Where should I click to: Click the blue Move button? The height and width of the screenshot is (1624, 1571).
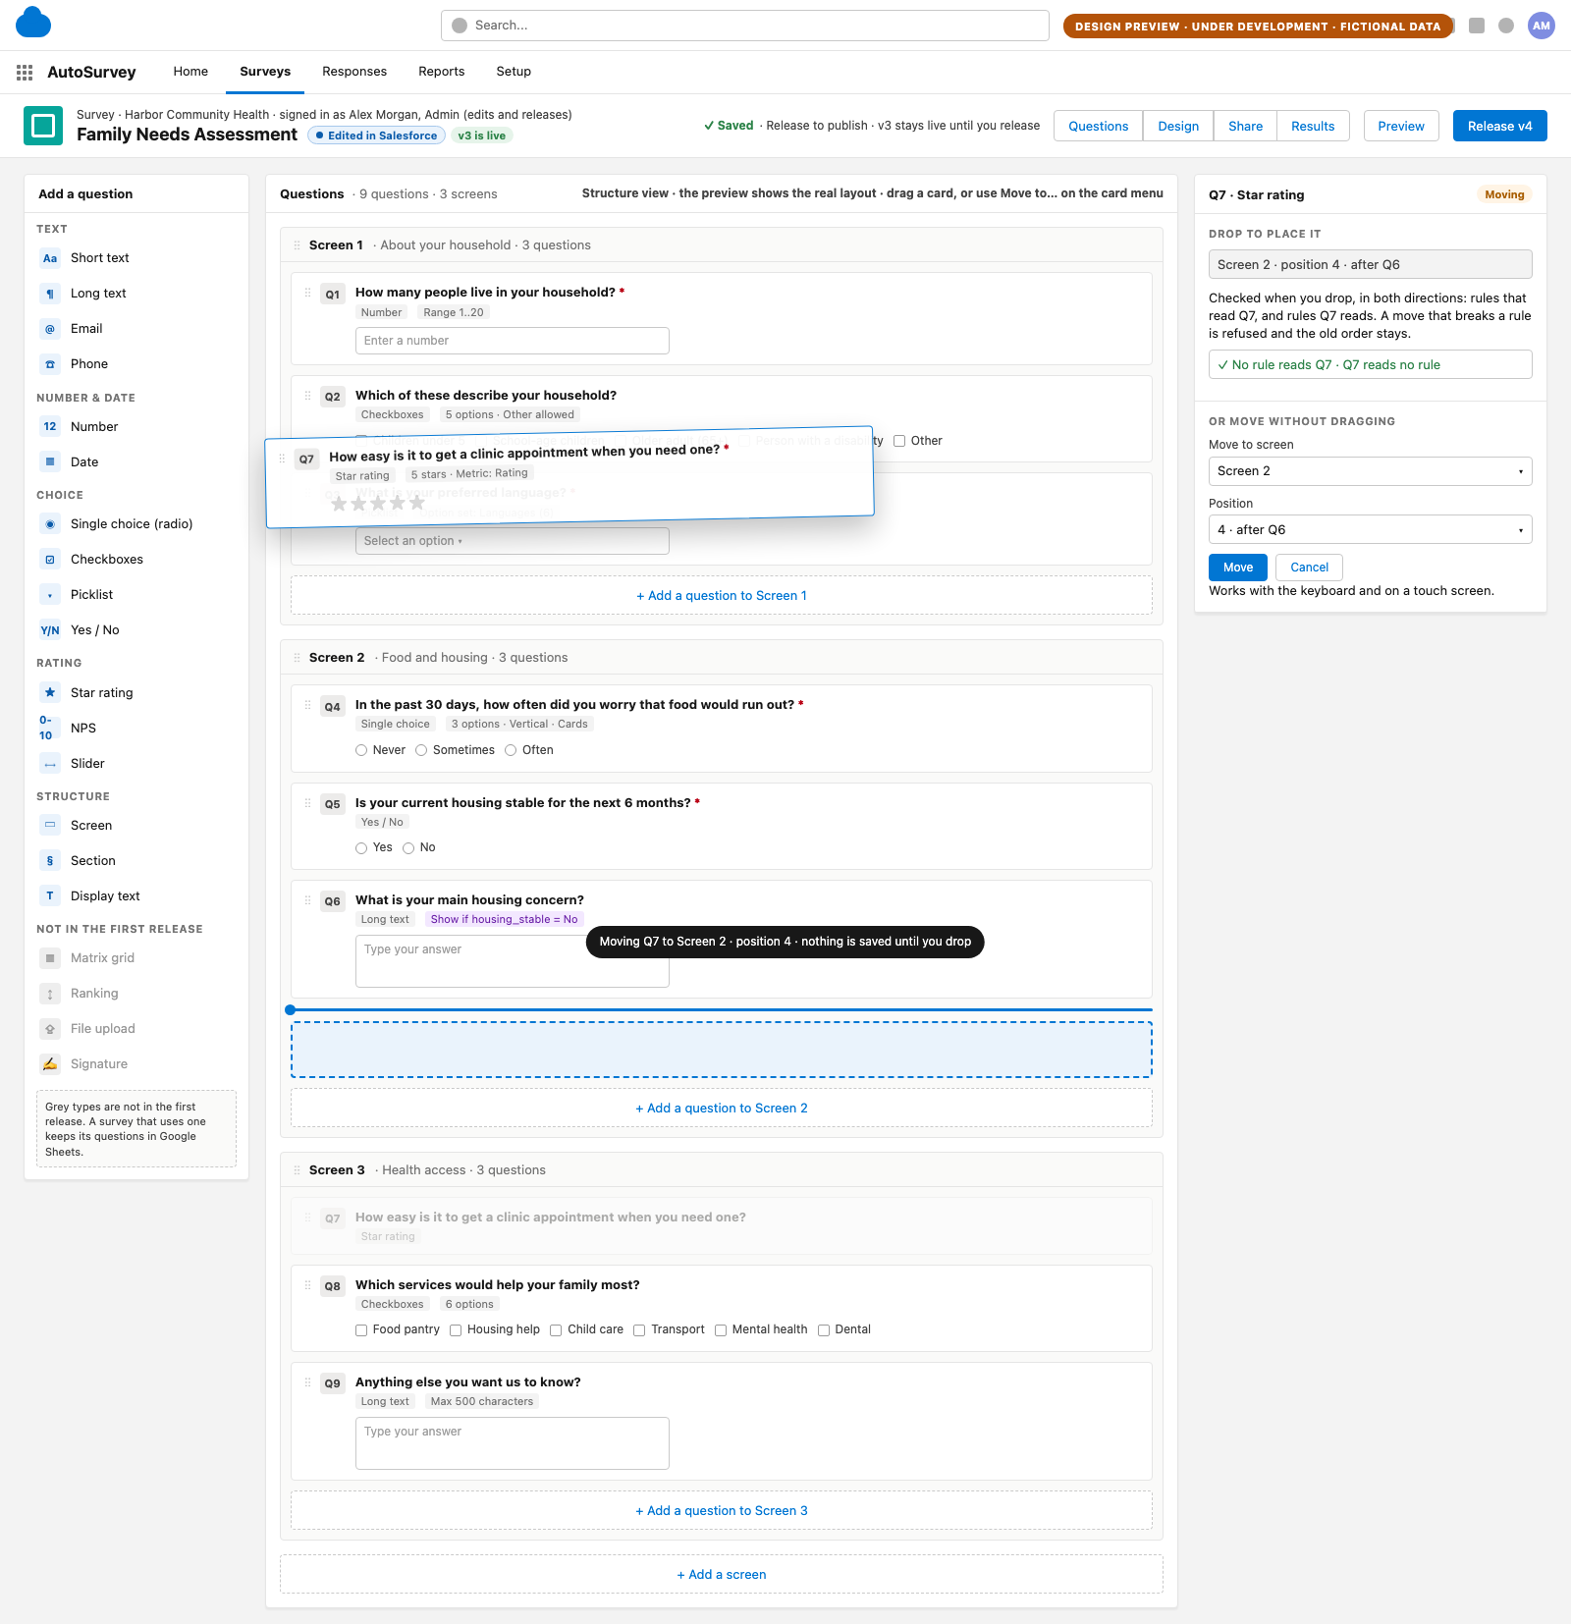point(1238,568)
